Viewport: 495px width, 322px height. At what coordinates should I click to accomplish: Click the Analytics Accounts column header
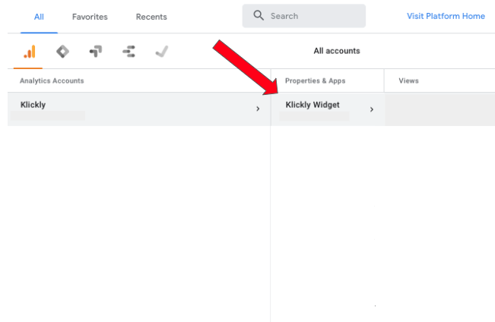52,80
